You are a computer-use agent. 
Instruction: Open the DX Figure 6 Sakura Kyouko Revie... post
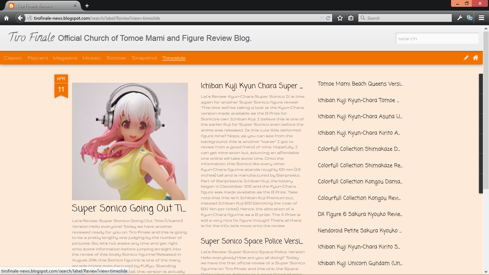coord(360,214)
